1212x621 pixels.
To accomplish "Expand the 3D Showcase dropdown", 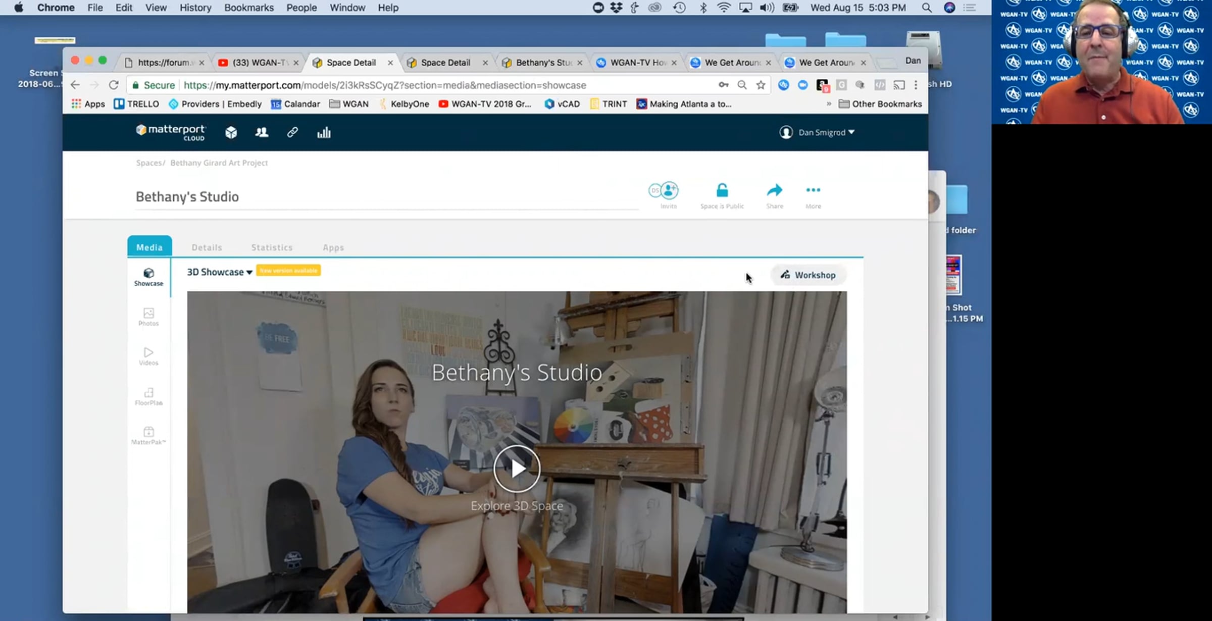I will tap(220, 272).
